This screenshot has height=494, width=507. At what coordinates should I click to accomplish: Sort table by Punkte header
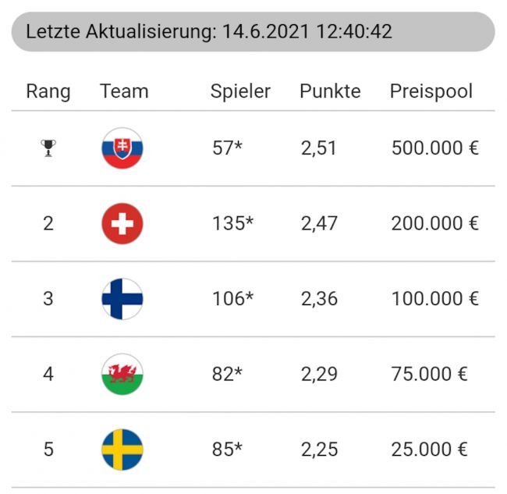[x=330, y=91]
